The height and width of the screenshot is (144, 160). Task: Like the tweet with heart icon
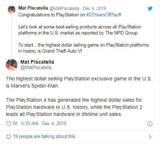click(9, 124)
